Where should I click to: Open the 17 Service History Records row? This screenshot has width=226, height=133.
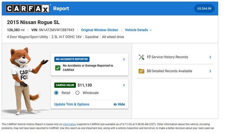(x=175, y=57)
